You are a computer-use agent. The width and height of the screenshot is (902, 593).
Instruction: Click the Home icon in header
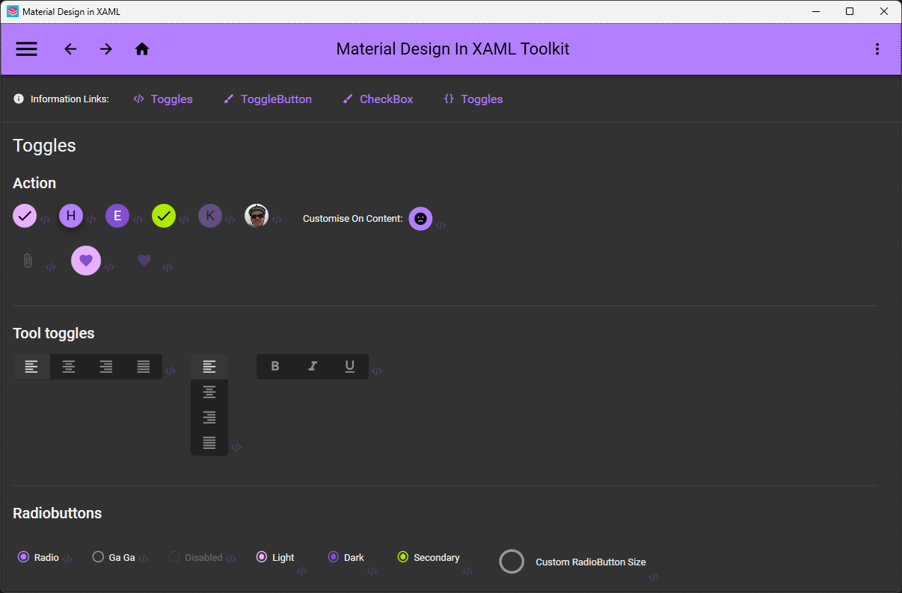[142, 49]
